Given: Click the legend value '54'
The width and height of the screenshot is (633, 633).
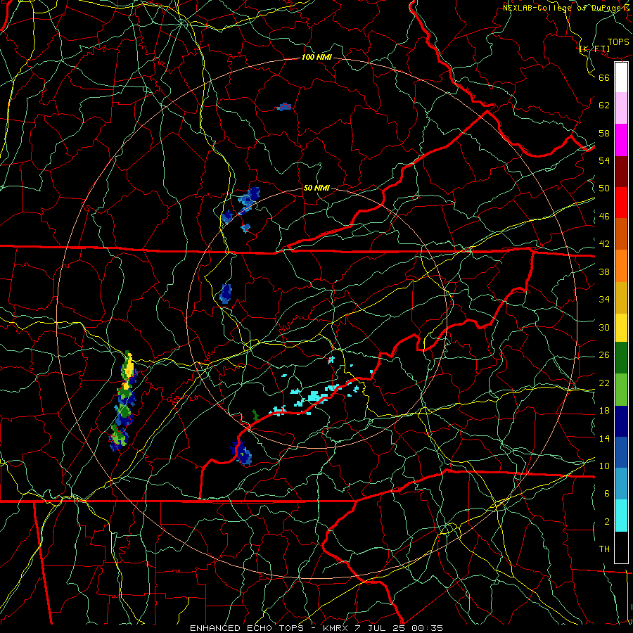Looking at the screenshot, I should (x=604, y=160).
